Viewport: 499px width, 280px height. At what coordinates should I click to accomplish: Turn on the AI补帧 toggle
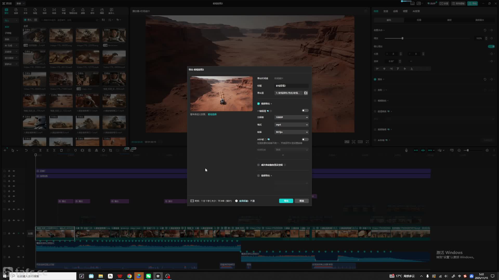click(x=305, y=139)
